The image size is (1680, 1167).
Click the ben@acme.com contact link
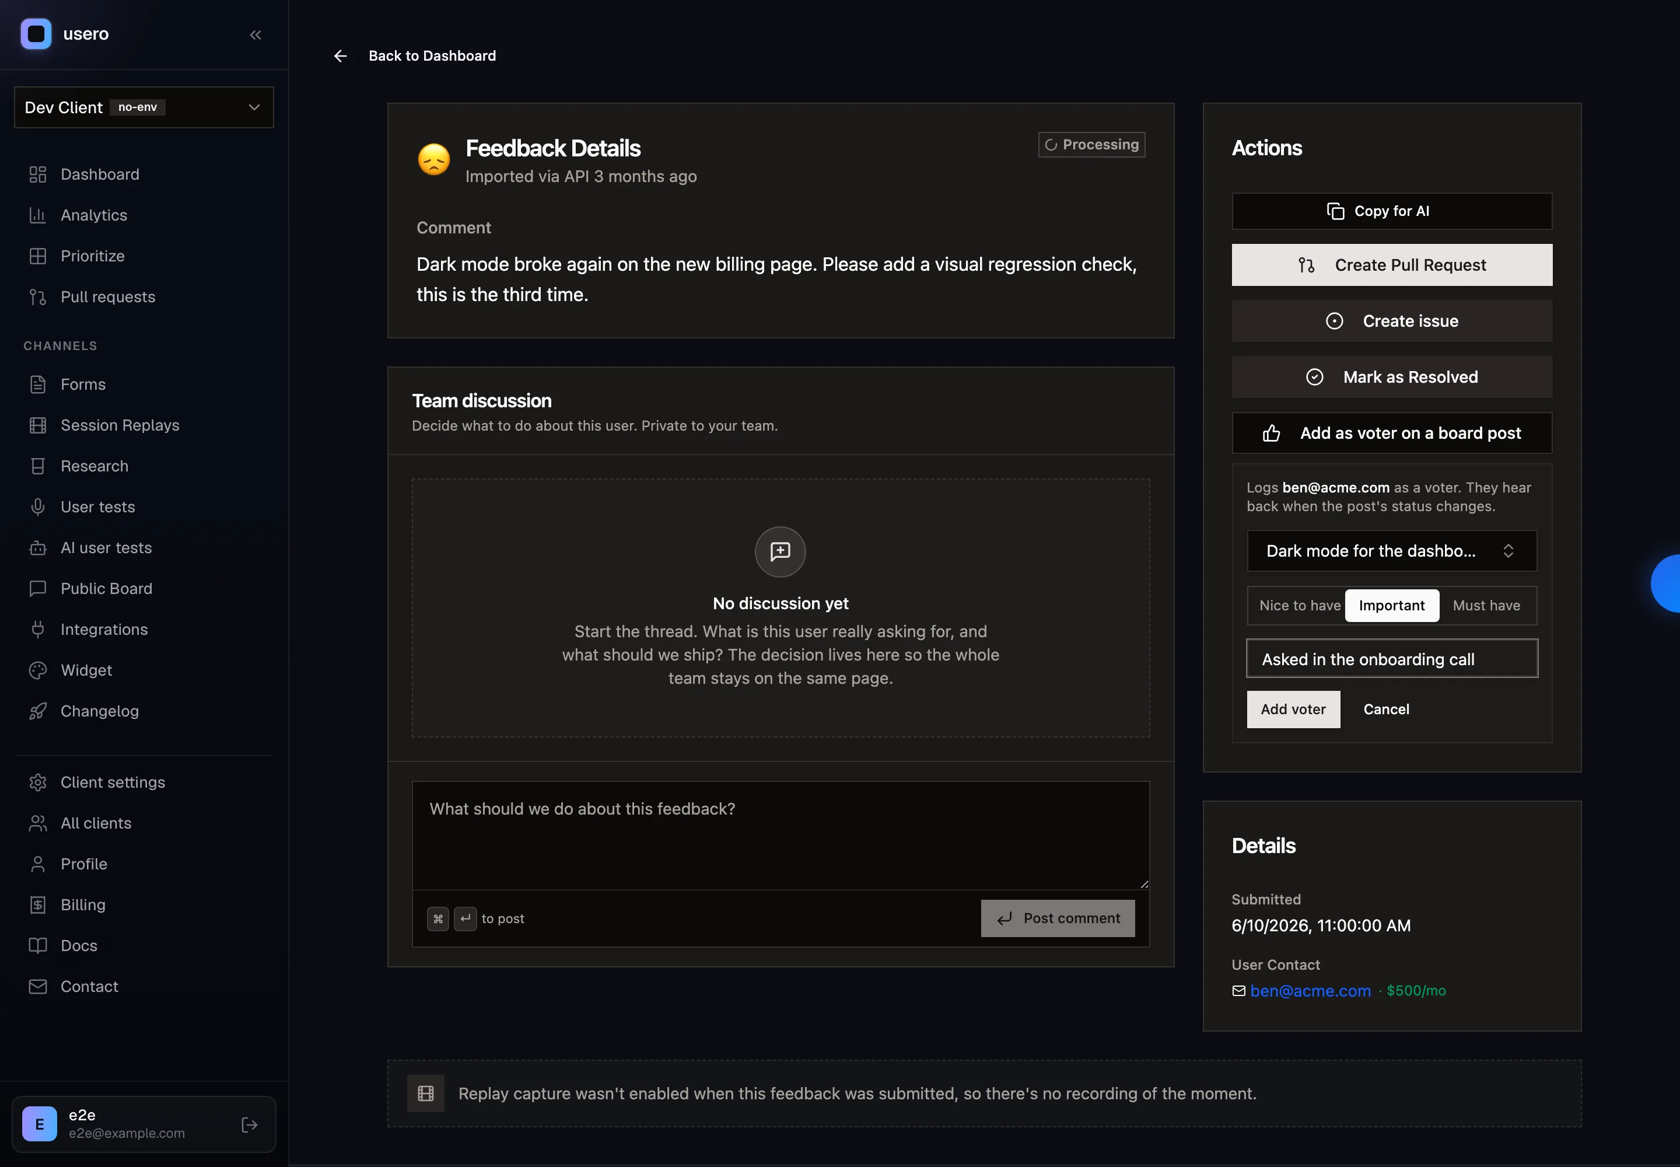click(1310, 991)
